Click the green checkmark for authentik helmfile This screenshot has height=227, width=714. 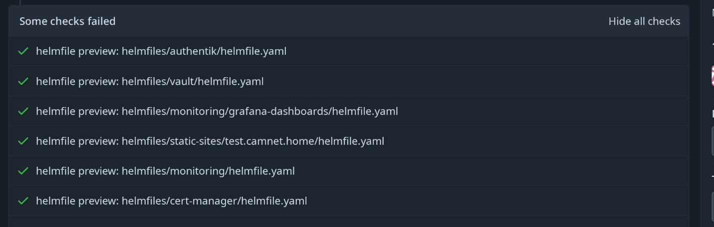(23, 51)
